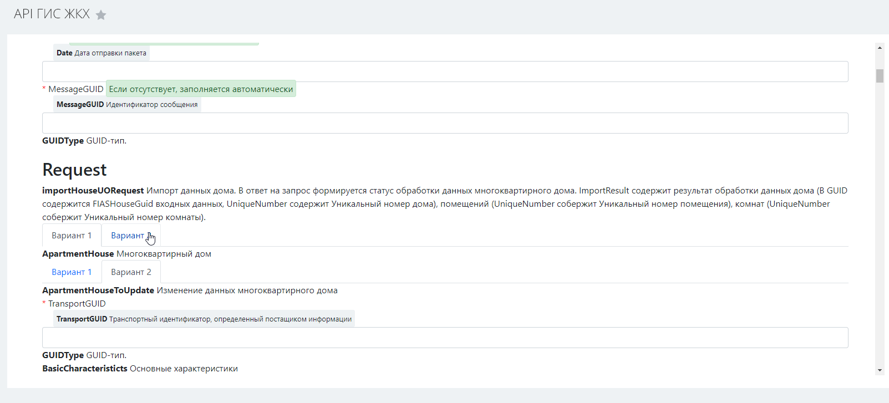Select Вариант 1 tab under ApartmentHouse

tap(72, 272)
